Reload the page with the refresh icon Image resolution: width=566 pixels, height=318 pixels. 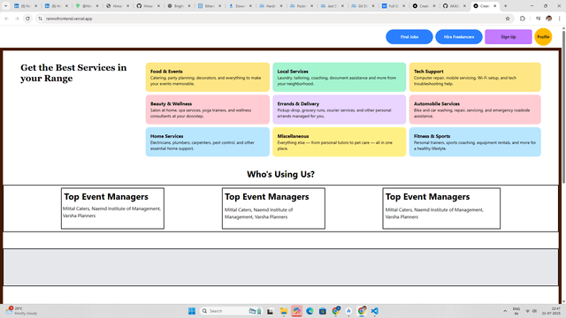[x=27, y=19]
